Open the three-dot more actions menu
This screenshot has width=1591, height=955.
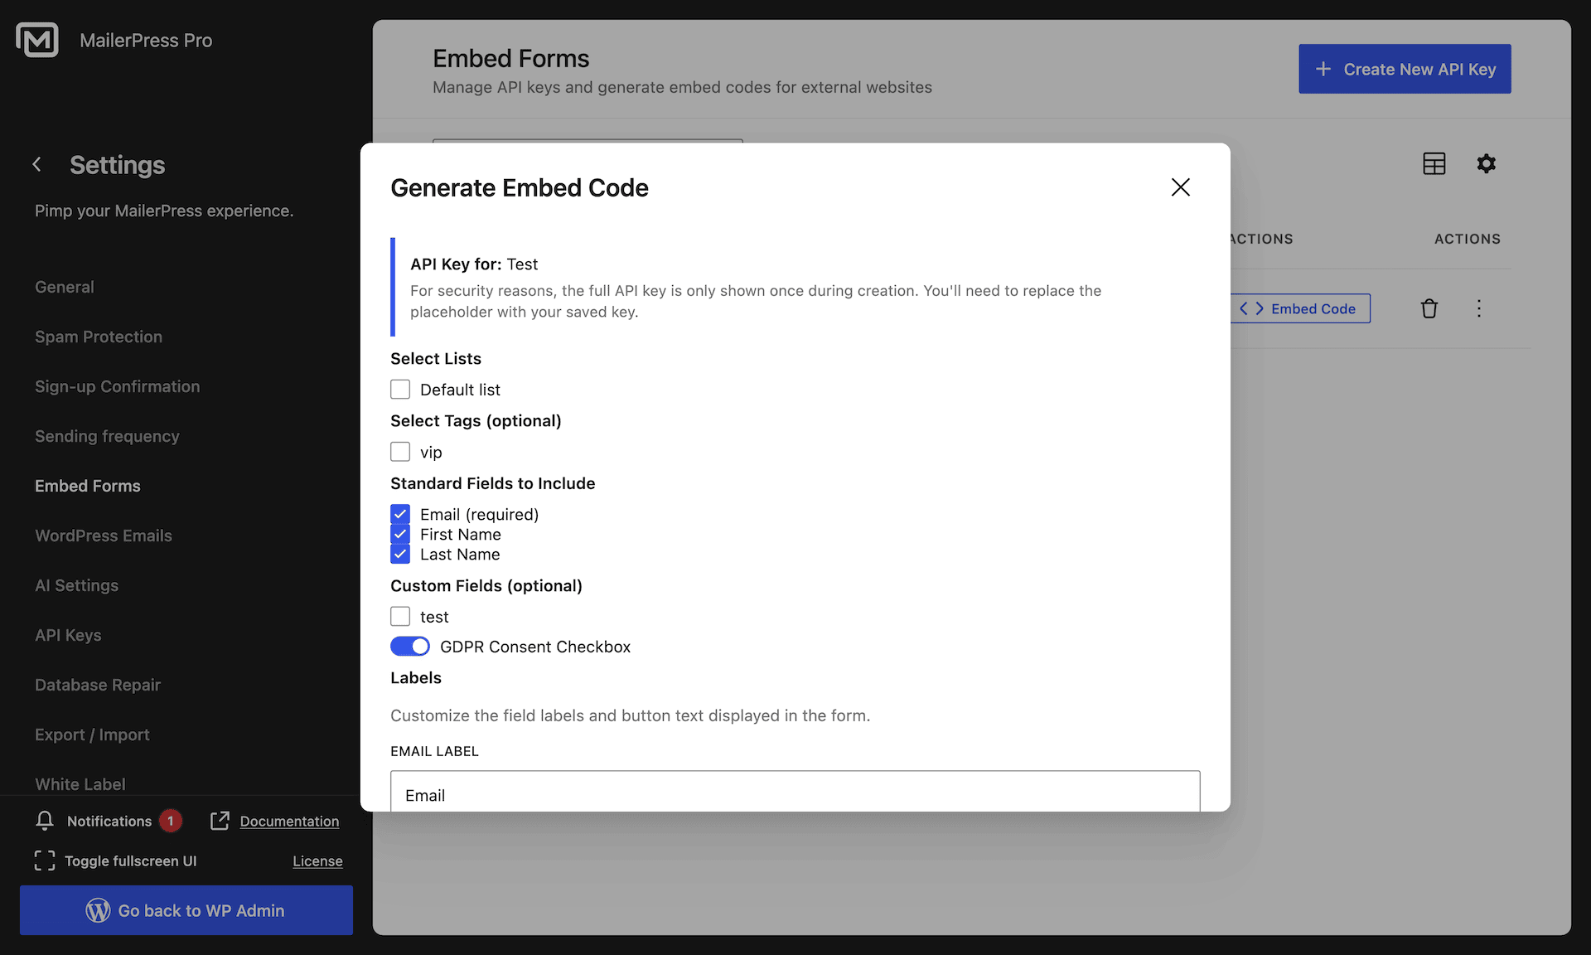pos(1479,308)
